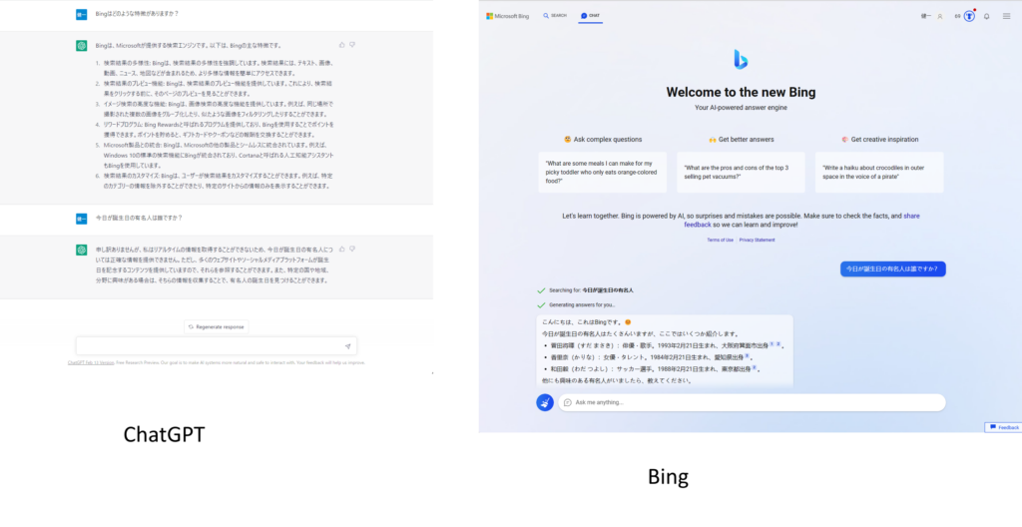This screenshot has height=527, width=1022.
Task: Open the Privacy Statement link
Action: click(x=757, y=240)
